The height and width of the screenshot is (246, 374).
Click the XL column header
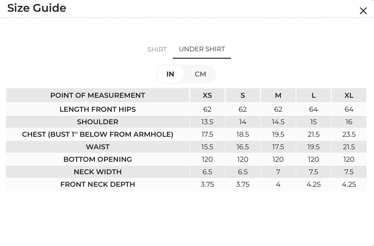(x=349, y=95)
